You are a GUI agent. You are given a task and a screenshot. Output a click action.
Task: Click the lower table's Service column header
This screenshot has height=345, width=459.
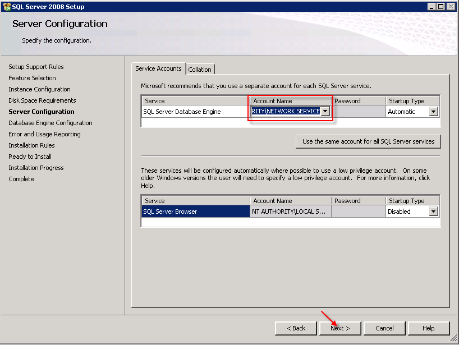[x=195, y=201]
